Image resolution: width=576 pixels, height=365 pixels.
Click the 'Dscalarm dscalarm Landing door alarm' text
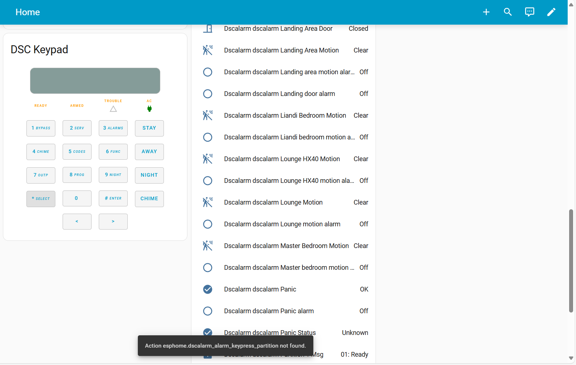[279, 94]
